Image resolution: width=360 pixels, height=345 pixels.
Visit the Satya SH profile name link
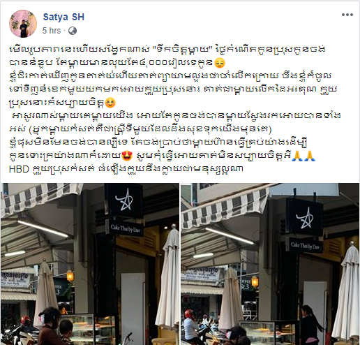pyautogui.click(x=63, y=17)
